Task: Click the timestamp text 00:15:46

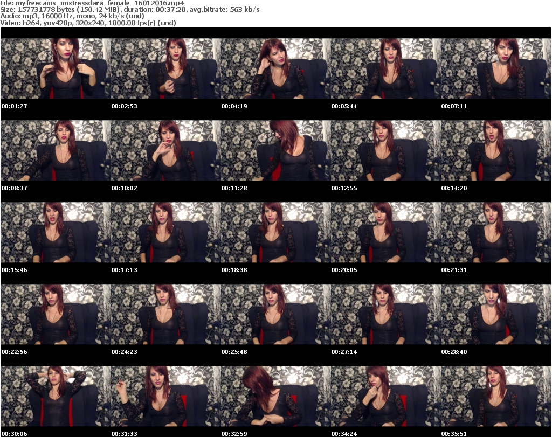Action: click(14, 270)
